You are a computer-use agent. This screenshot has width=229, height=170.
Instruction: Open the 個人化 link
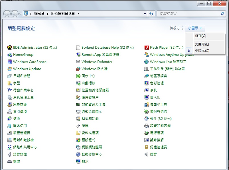155,97
